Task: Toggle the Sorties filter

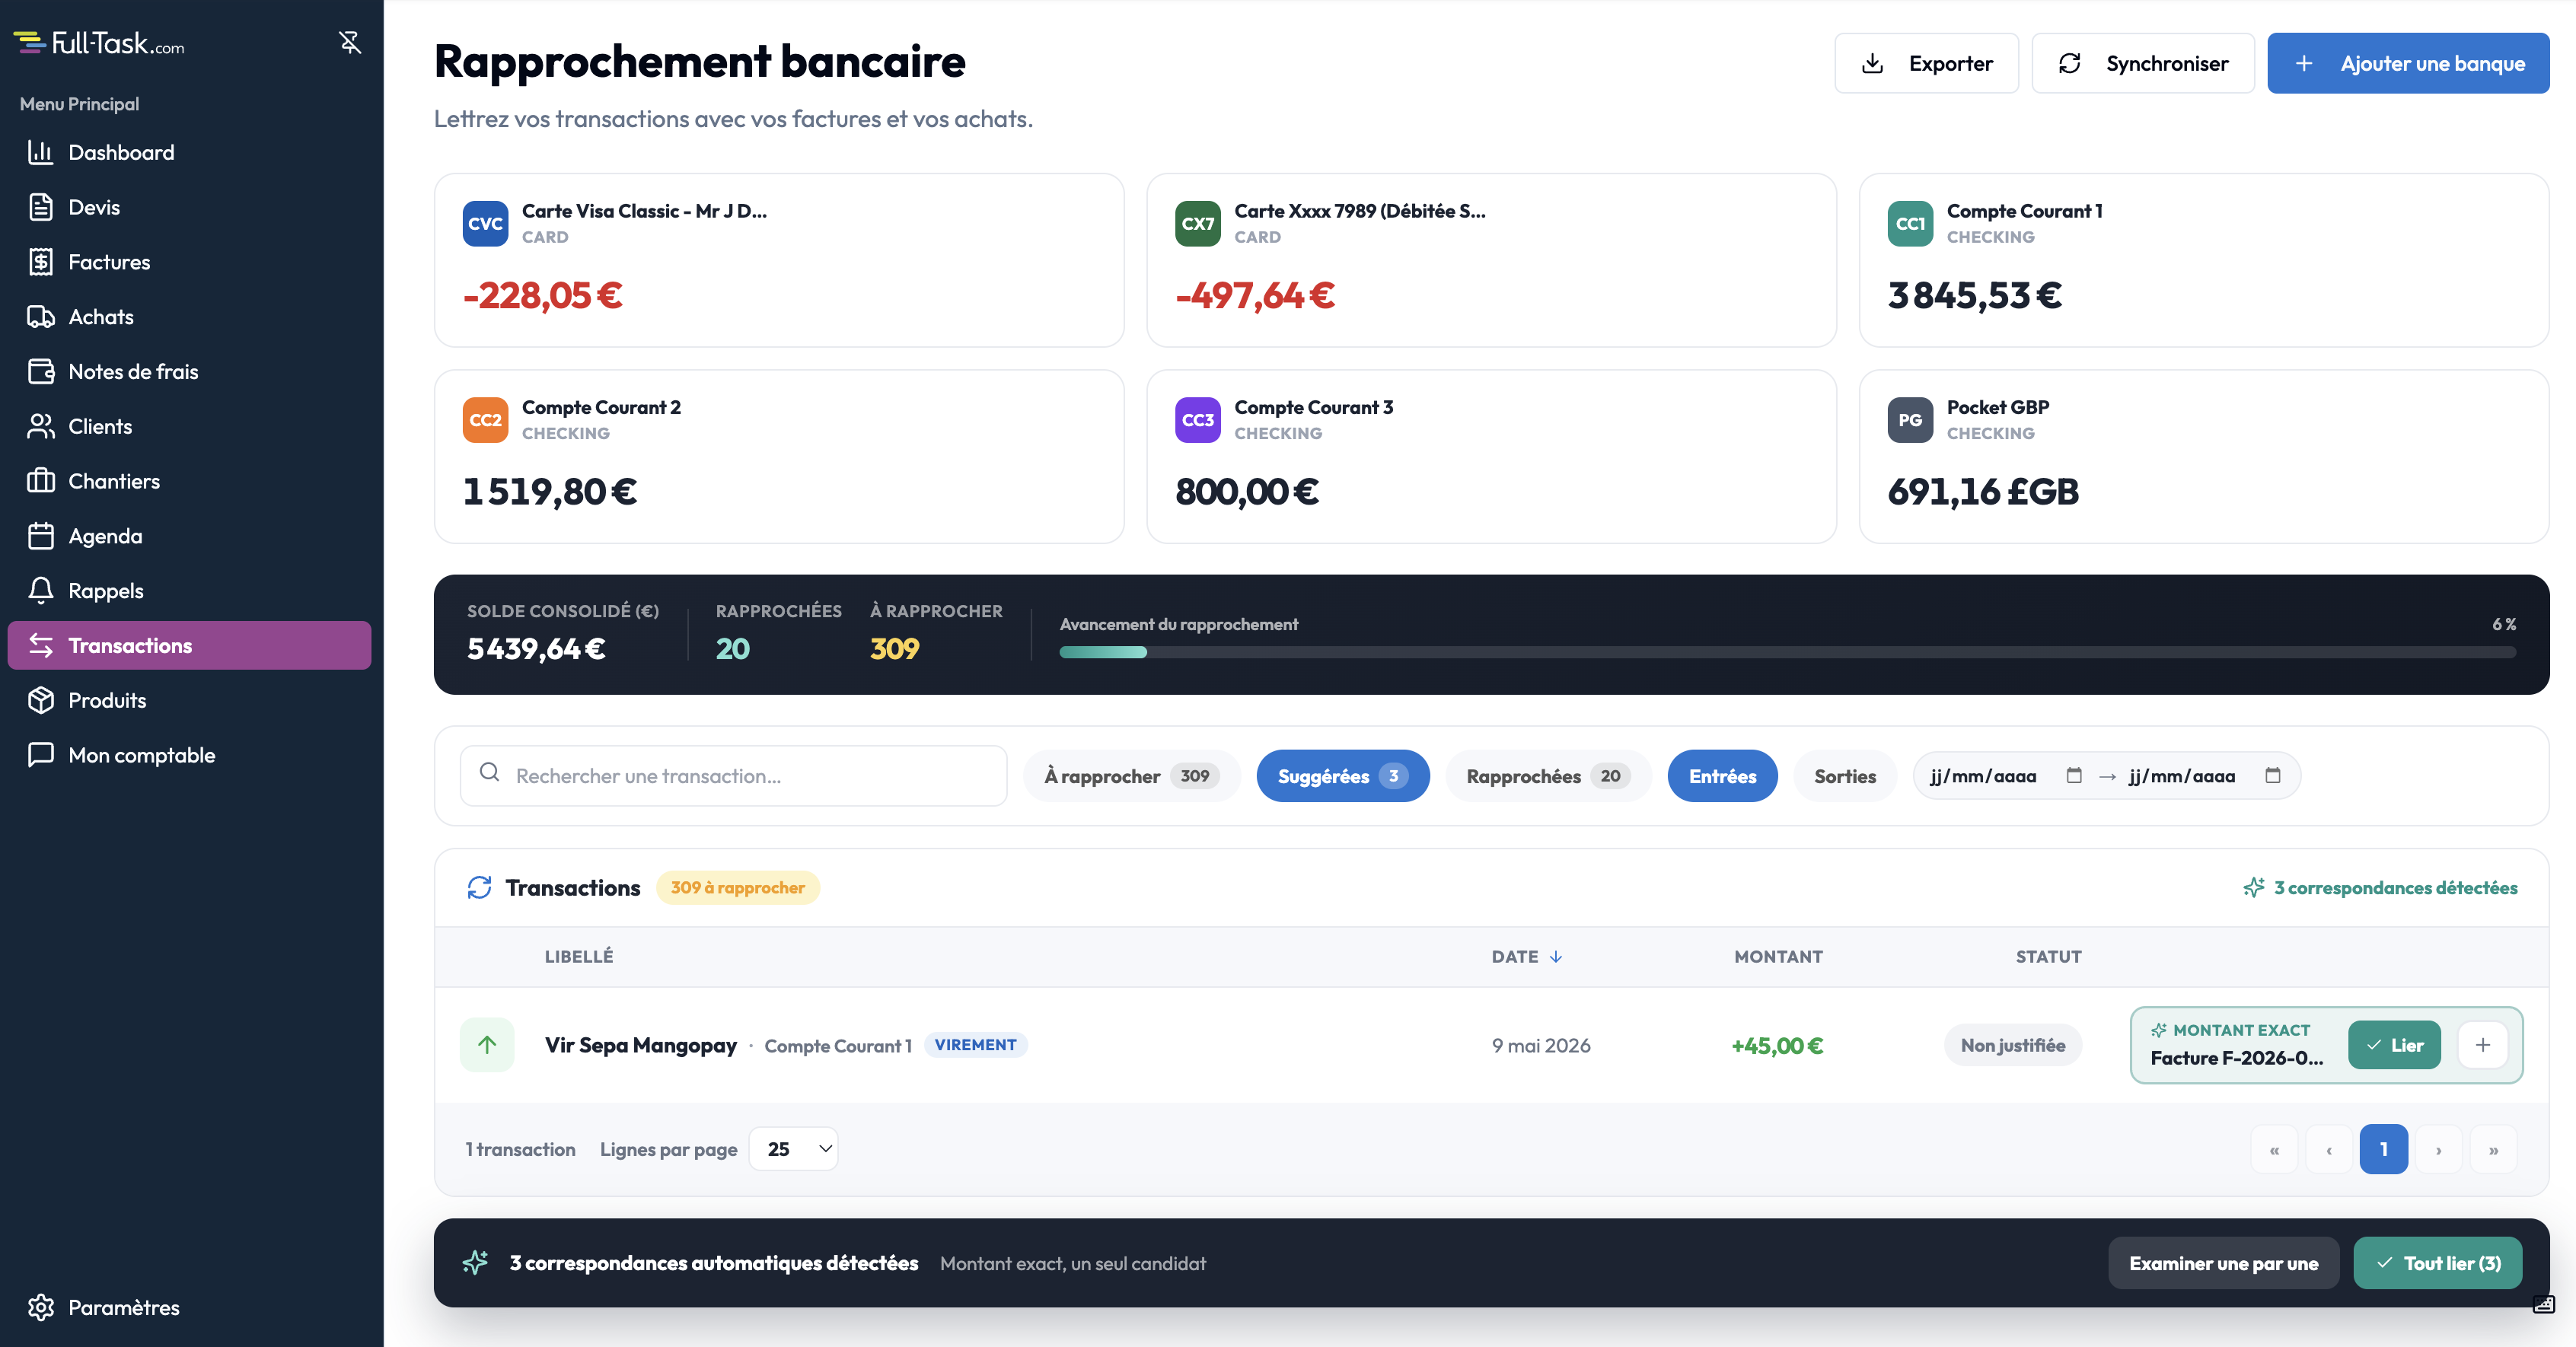Action: pyautogui.click(x=1845, y=776)
